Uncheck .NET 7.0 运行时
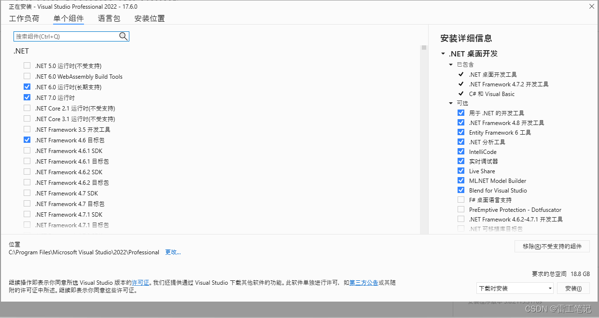Viewport: 599px width, 318px height. click(x=27, y=97)
